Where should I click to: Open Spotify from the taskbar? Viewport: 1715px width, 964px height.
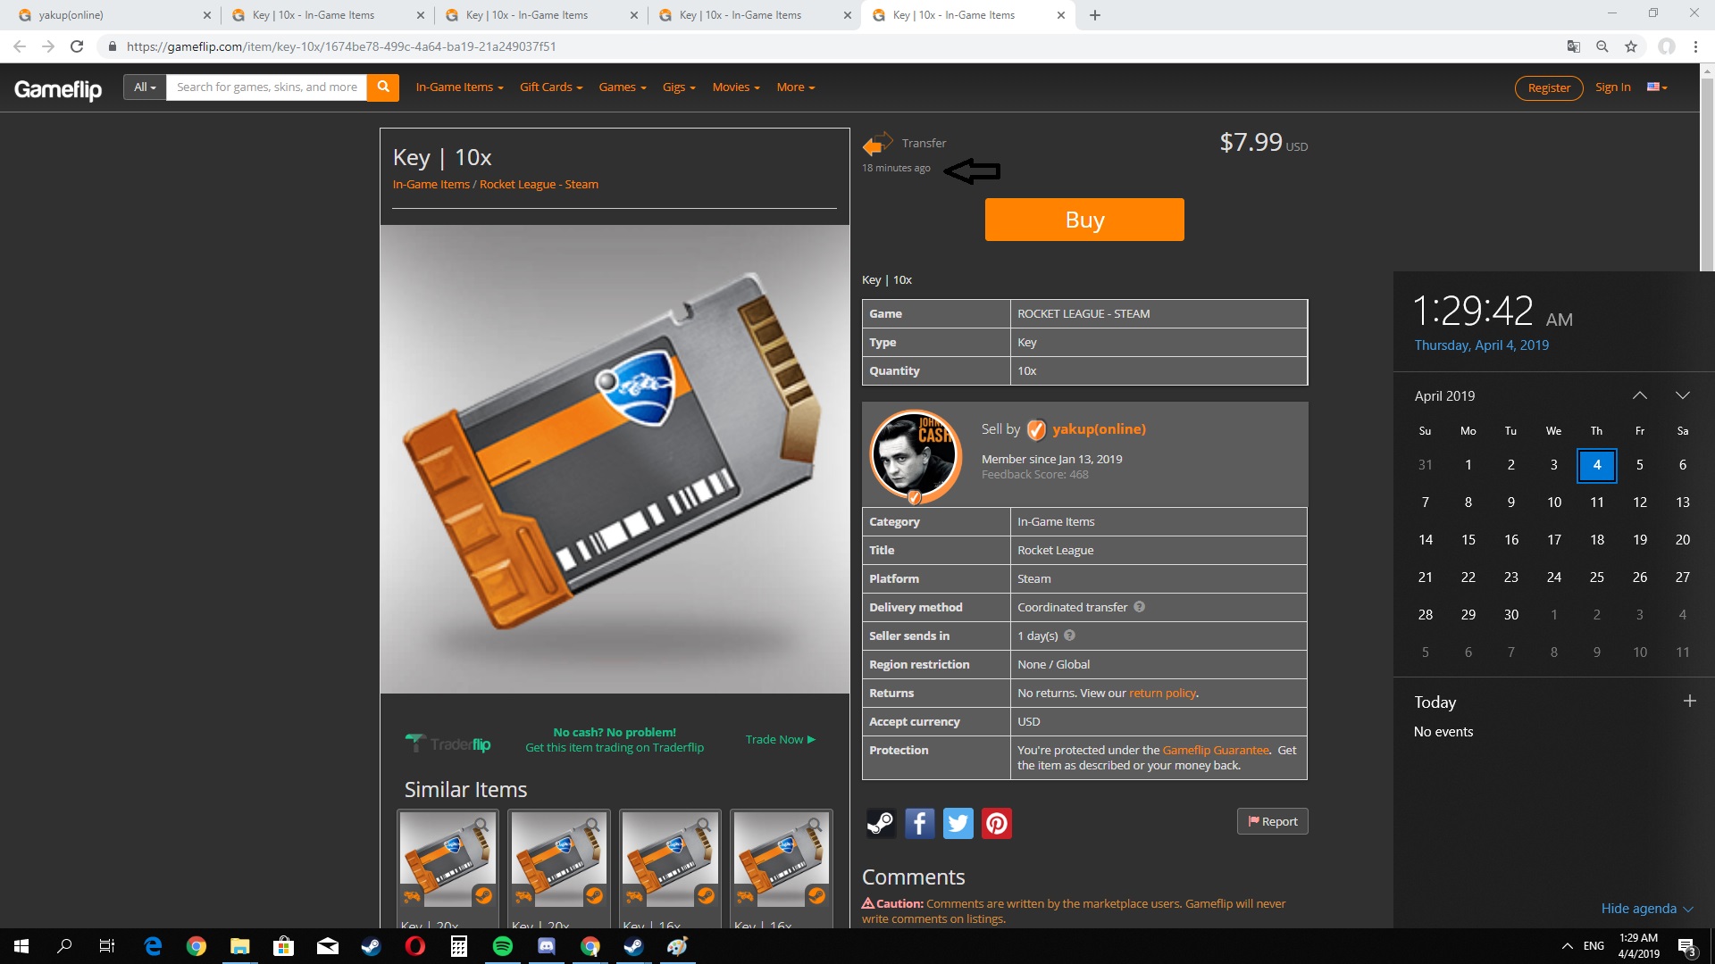(503, 946)
